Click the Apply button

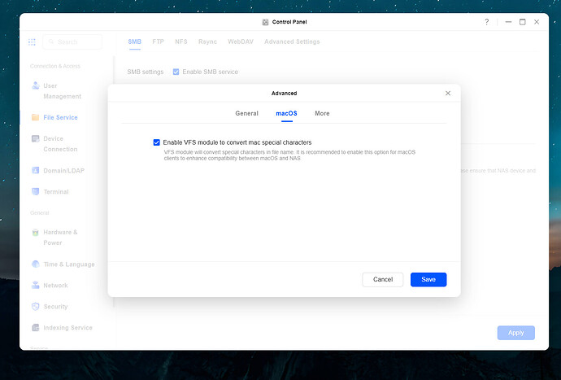[515, 333]
